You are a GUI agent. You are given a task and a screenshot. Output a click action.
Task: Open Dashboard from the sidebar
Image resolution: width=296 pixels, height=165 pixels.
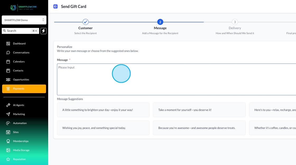(x=19, y=43)
